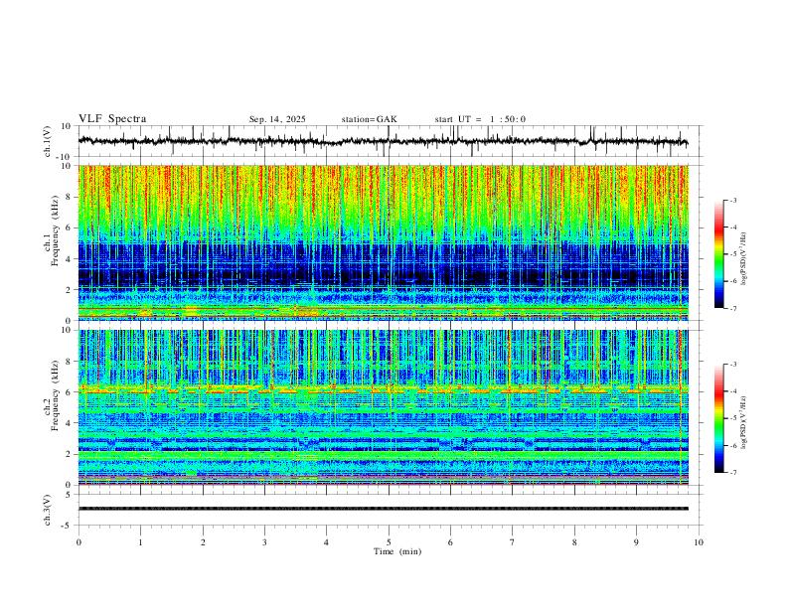Click the ch.1 Frequency (kHz) axis label

click(52, 231)
